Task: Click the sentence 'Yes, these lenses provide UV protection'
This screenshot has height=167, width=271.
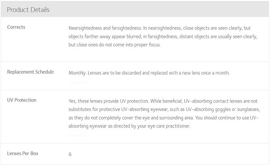Action: 108,101
